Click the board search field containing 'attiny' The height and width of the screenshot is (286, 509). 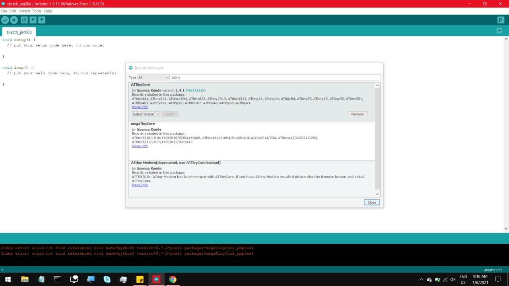276,77
